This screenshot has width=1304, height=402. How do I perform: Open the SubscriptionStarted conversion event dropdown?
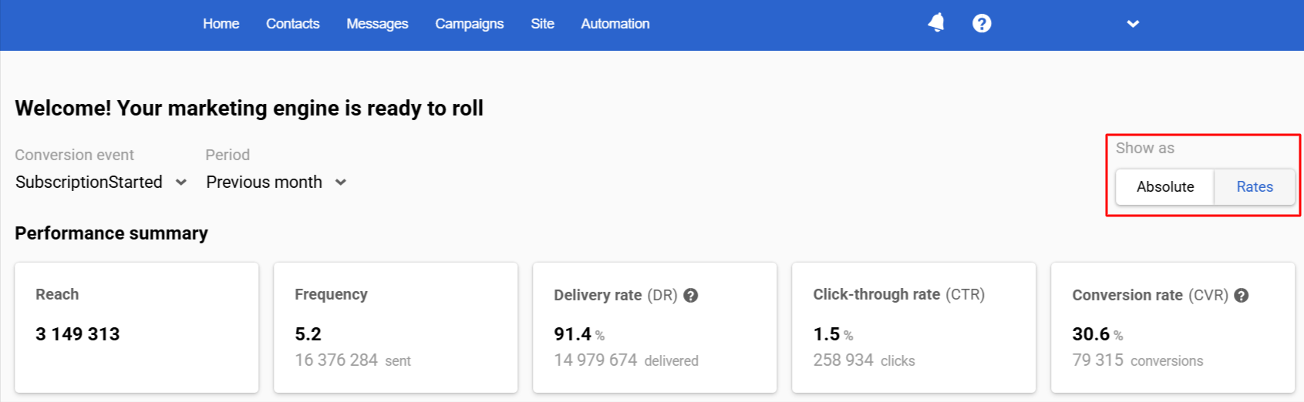tap(101, 183)
